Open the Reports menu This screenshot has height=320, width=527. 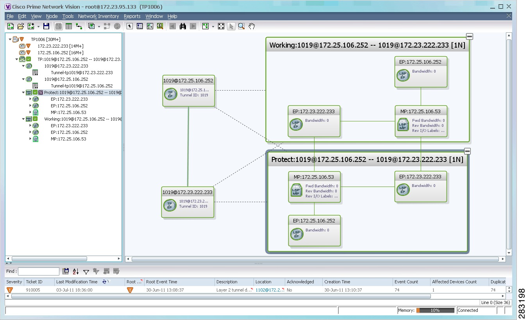[x=132, y=16]
